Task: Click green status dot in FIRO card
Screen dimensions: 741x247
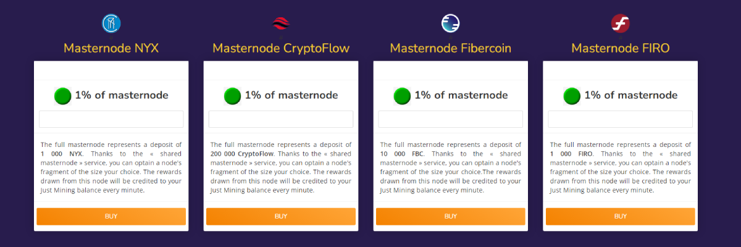Action: 572,96
